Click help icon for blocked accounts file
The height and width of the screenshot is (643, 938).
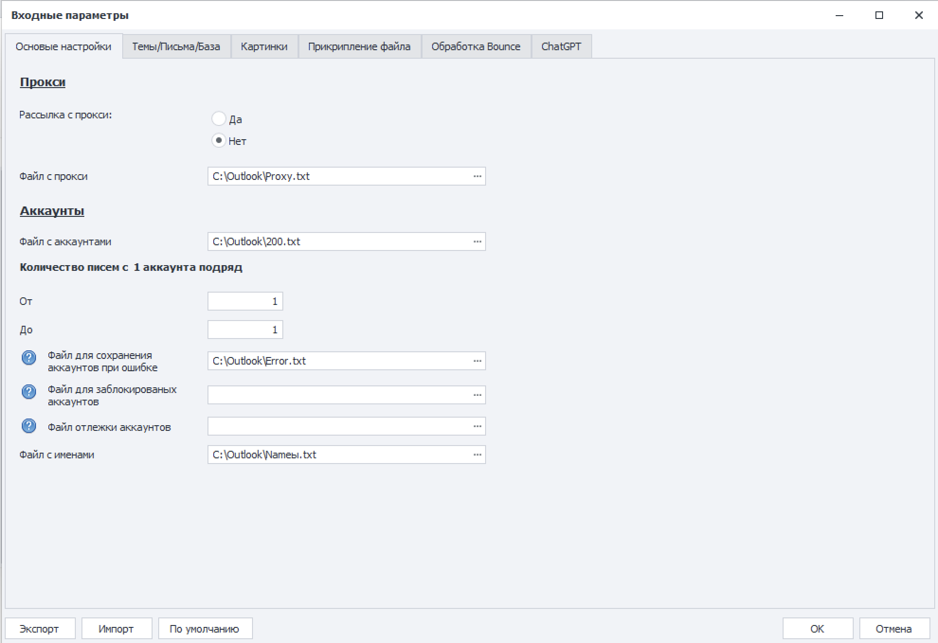(29, 392)
